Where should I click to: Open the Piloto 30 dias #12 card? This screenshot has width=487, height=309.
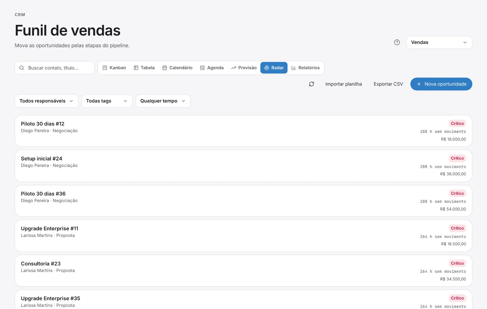(x=243, y=131)
